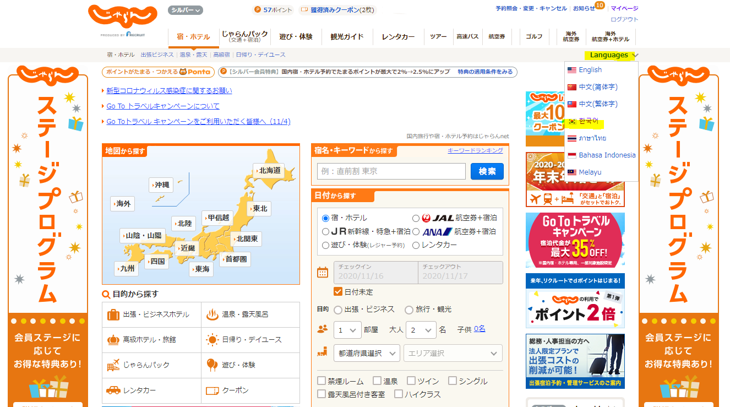
Task: Choose Bahasa Indonesia language option
Action: click(607, 155)
